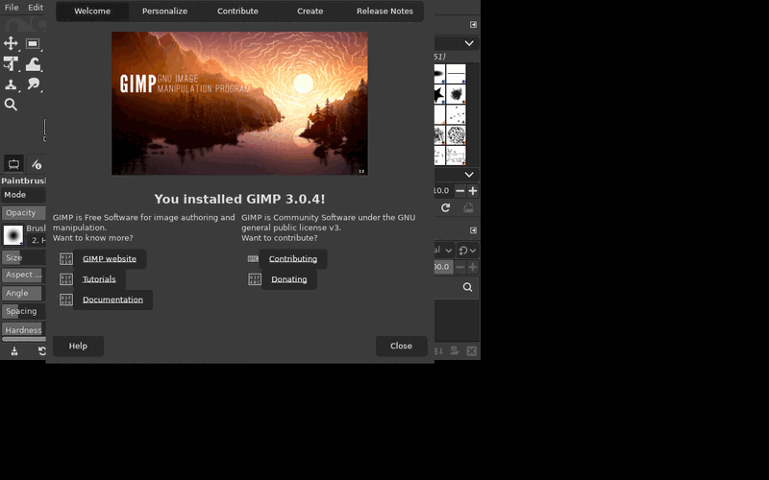The height and width of the screenshot is (480, 769).
Task: Click the delete layer X icon
Action: pos(471,350)
